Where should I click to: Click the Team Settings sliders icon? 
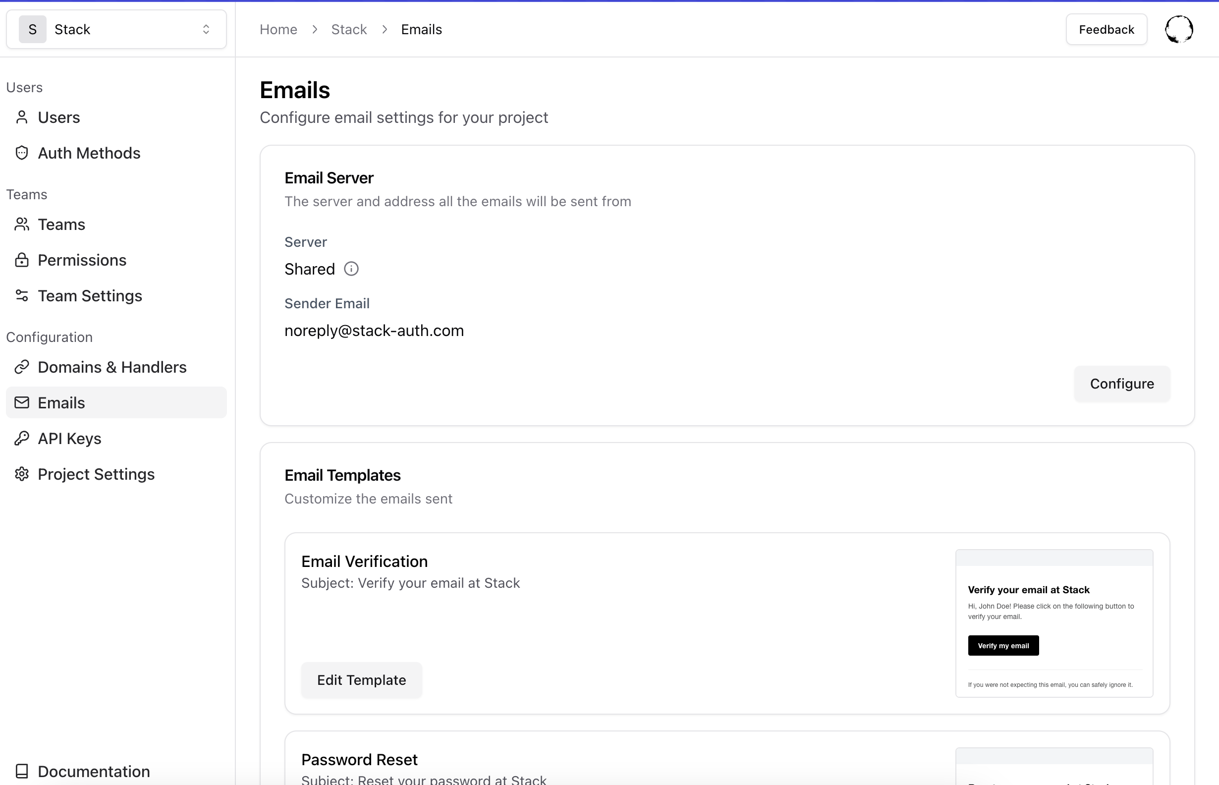21,296
